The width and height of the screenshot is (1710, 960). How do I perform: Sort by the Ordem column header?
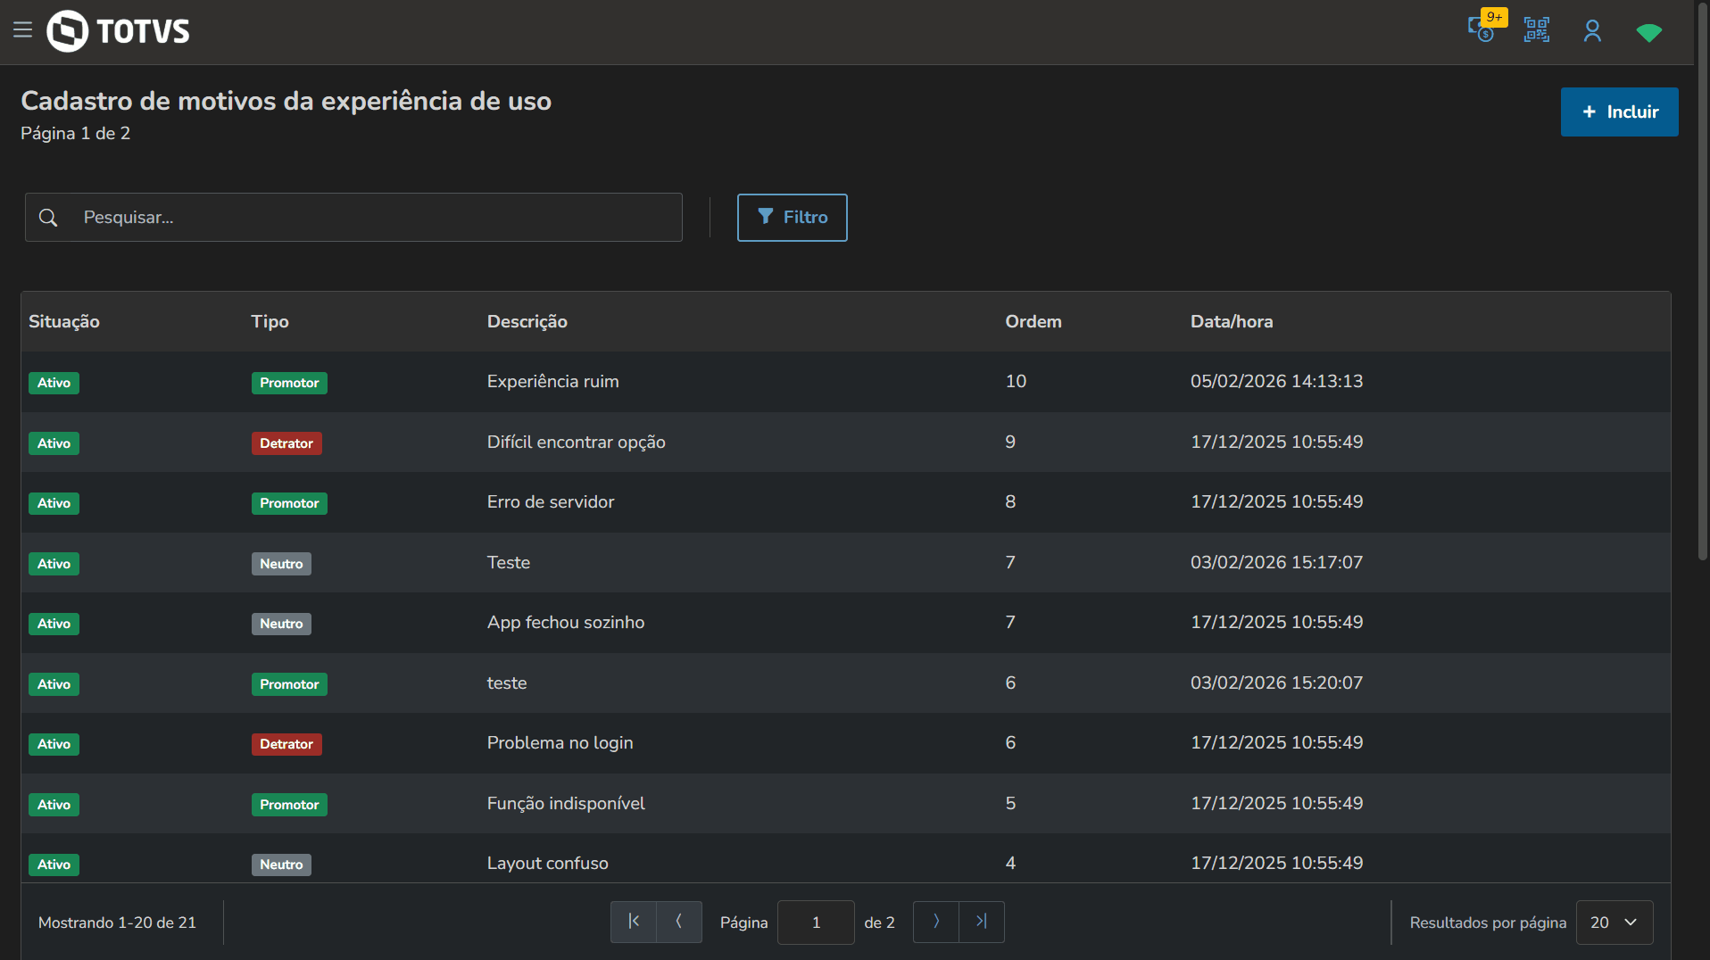tap(1033, 322)
